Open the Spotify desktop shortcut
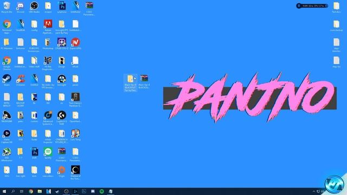This screenshot has height=195, width=347. 48,152
